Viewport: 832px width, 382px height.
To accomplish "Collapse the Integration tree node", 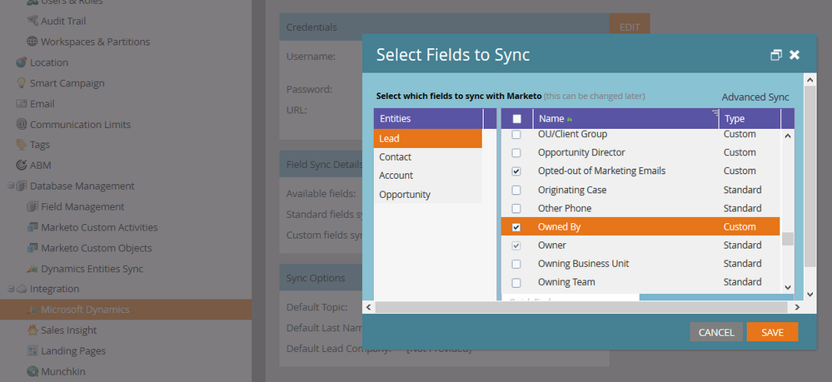I will (x=11, y=289).
